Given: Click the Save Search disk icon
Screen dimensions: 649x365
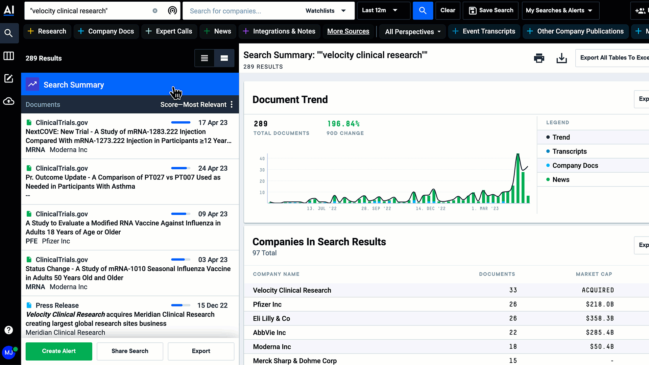Looking at the screenshot, I should [473, 10].
